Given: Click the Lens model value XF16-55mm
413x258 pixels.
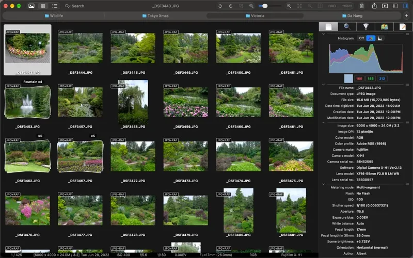Looking at the screenshot, I should pyautogui.click(x=378, y=174).
